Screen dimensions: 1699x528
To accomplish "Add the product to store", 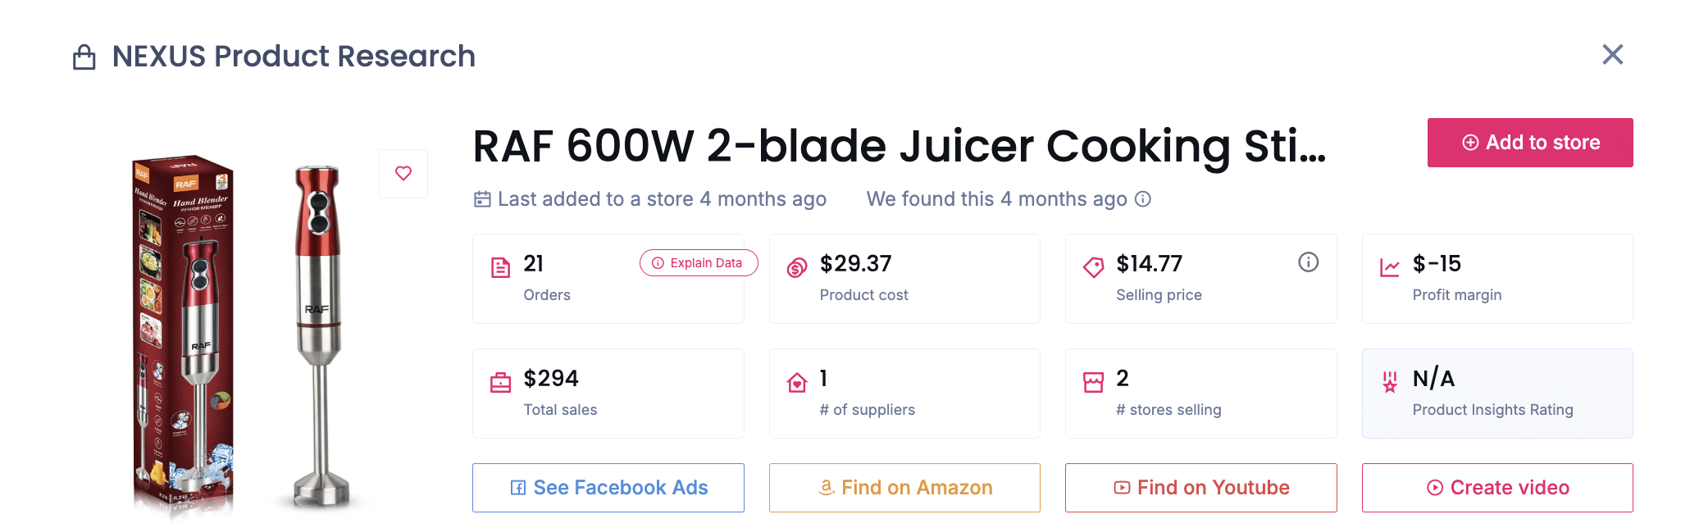I will tap(1529, 143).
